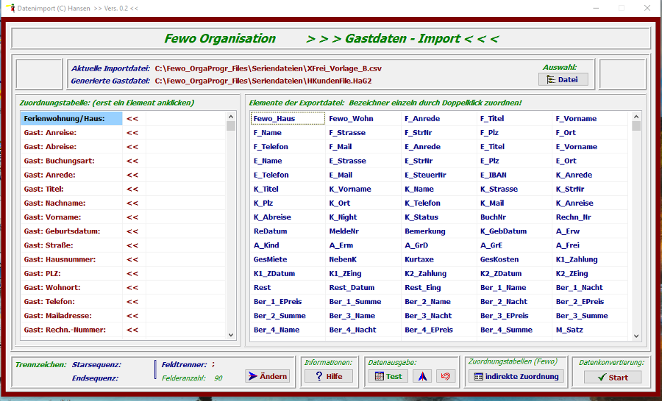
Task: Select the Ferienwohnung/Haus assignment row
Action: coord(71,118)
